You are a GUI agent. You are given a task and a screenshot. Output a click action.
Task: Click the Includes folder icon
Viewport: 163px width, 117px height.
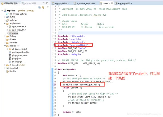coord(7,20)
